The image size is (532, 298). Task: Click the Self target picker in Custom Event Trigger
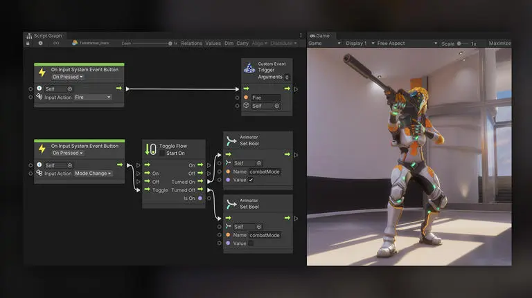[x=277, y=106]
